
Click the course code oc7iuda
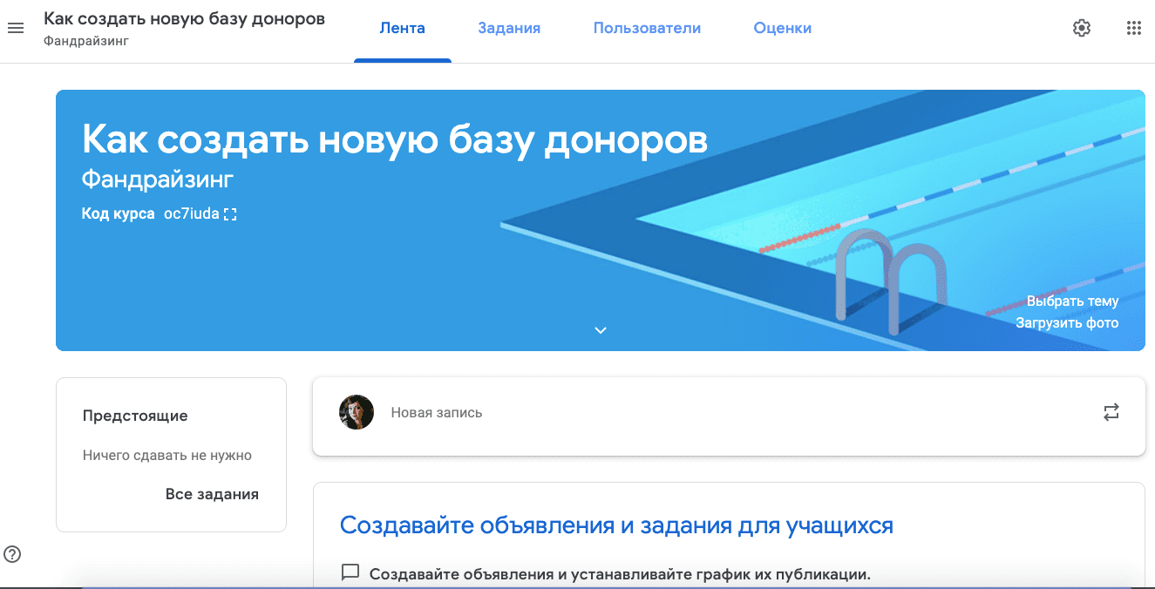[191, 214]
